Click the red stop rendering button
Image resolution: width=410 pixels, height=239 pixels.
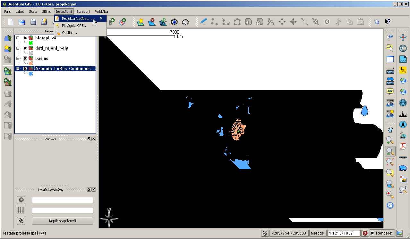click(365, 233)
